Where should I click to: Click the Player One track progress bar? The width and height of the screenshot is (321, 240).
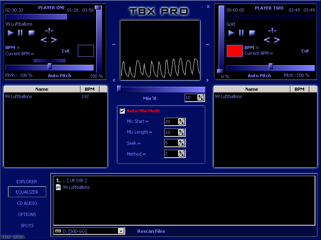pyautogui.click(x=50, y=17)
